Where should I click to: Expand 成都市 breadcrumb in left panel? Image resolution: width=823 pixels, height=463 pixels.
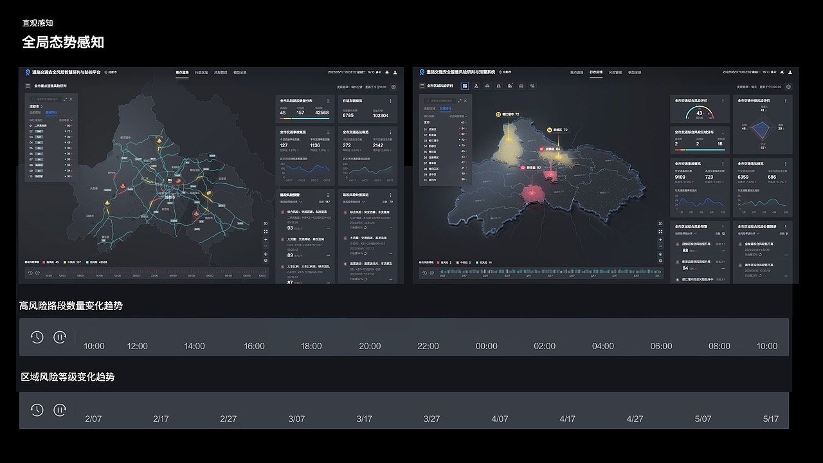pos(36,107)
